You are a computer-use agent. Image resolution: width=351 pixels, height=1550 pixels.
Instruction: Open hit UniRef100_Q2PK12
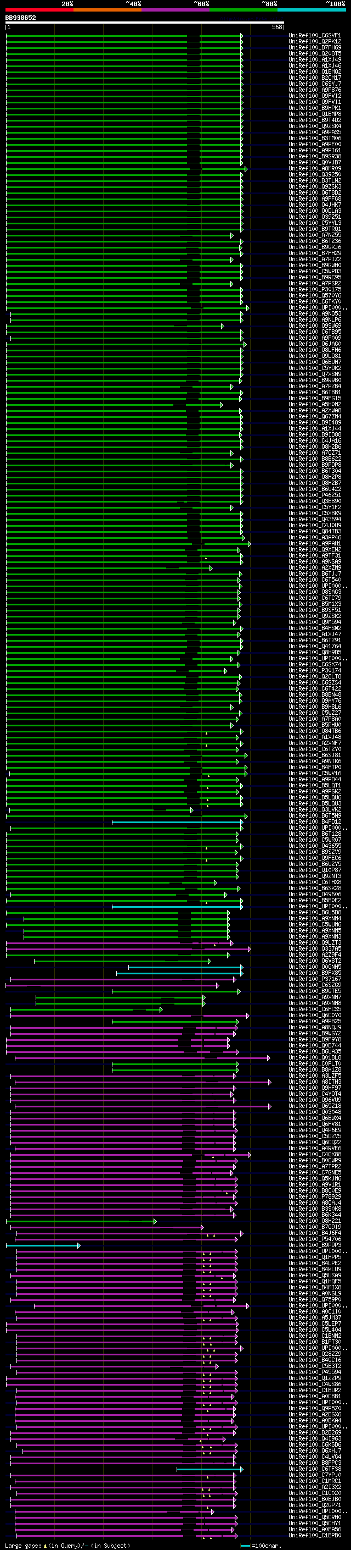coord(315,42)
